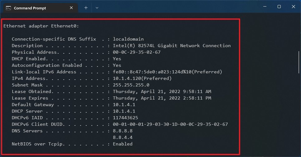301x157 pixels.
Task: Maximize the terminal window
Action: coord(279,7)
